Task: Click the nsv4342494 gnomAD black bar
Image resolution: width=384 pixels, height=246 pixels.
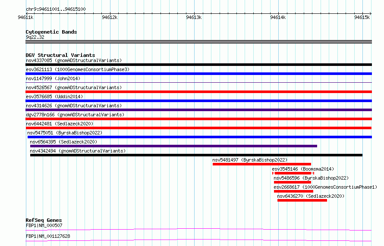Action: 196,155
